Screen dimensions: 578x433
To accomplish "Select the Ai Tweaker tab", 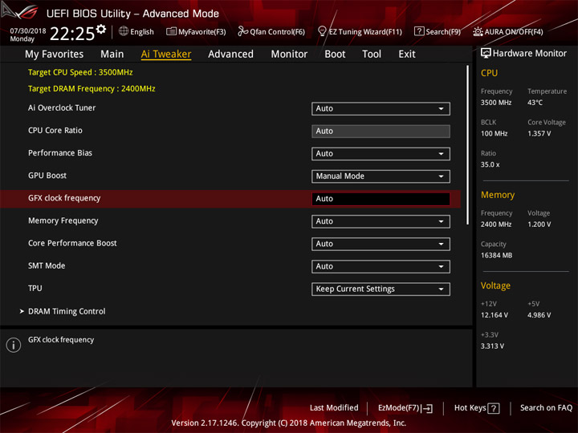I will pos(166,55).
